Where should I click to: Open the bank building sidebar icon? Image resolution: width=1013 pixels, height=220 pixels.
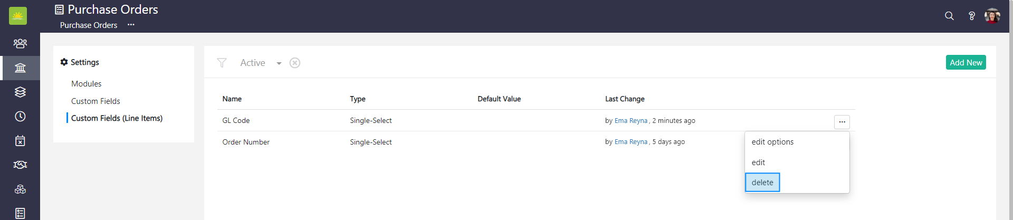click(x=20, y=68)
